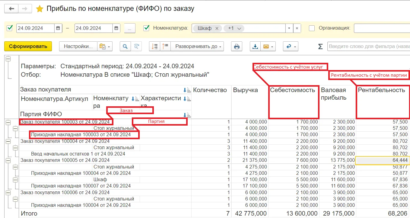Click the save to file icon
Image resolution: width=410 pixels, height=218 pixels.
[255, 46]
